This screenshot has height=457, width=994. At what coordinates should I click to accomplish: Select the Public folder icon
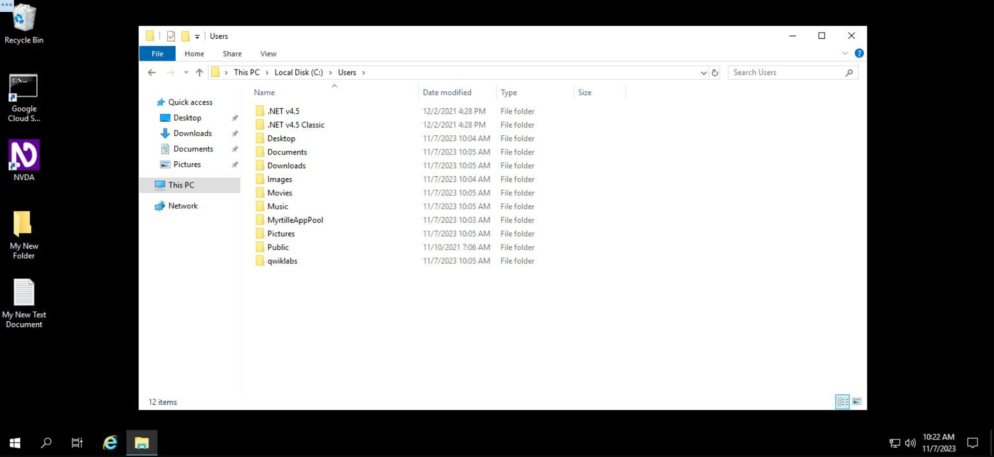click(260, 247)
